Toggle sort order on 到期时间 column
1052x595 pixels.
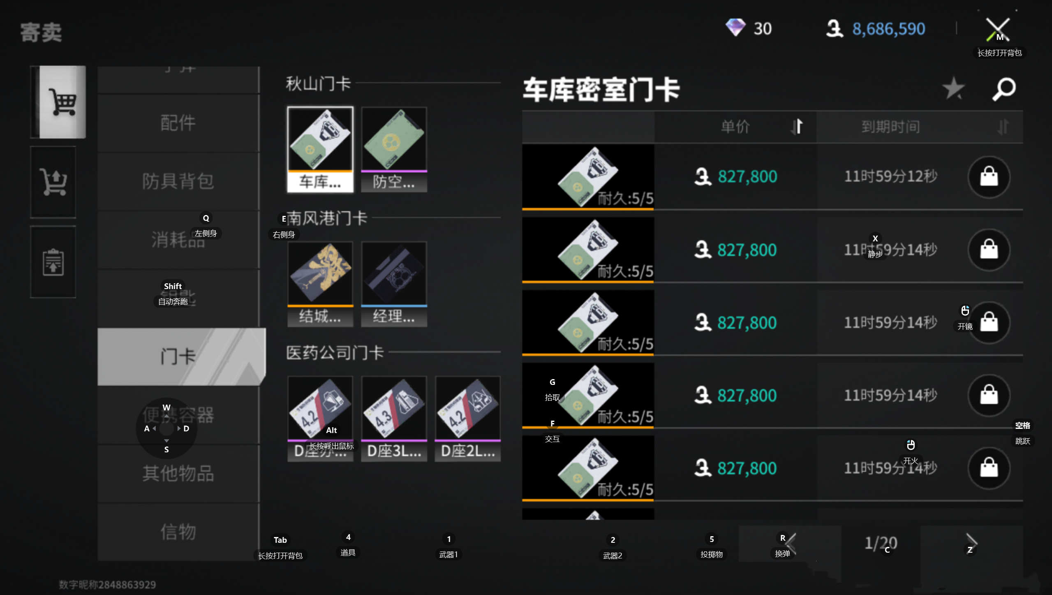(1002, 127)
